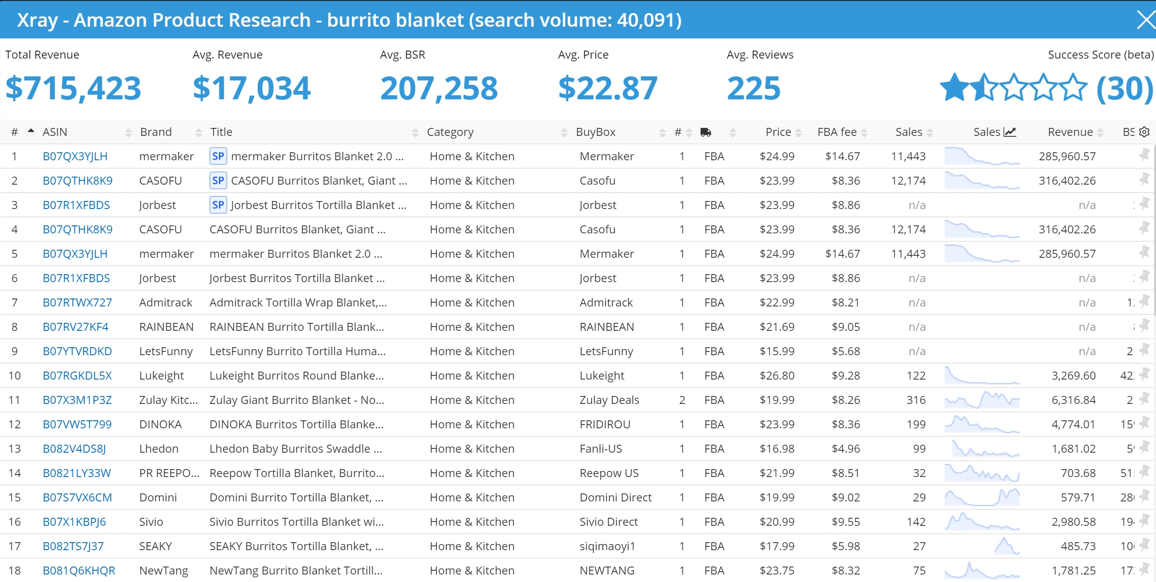Screen dimensions: 1156x582
Task: Click the SP sponsored badge on Jorbest row
Action: click(x=218, y=205)
